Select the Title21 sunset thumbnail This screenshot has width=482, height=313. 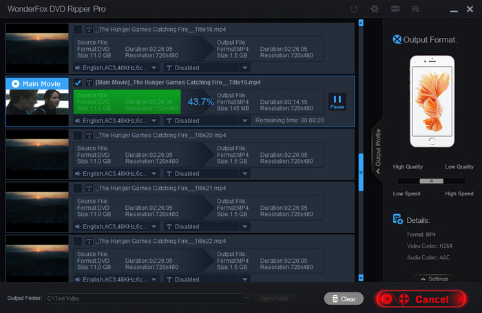coord(37,207)
